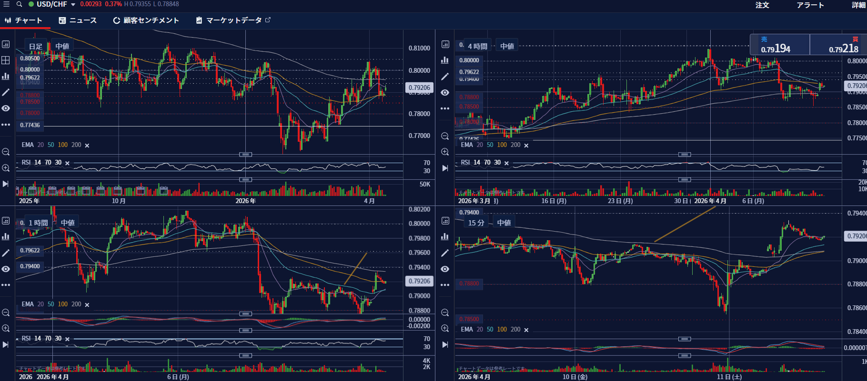This screenshot has width=867, height=381.
Task: Open more options on the daily chart
Action: (x=6, y=125)
